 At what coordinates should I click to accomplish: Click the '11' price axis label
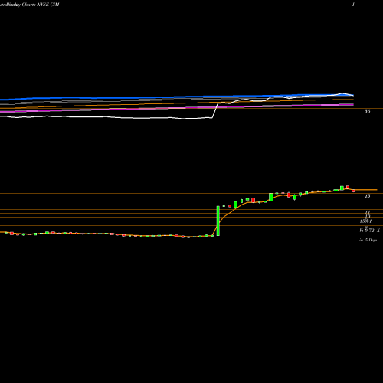point(368,212)
